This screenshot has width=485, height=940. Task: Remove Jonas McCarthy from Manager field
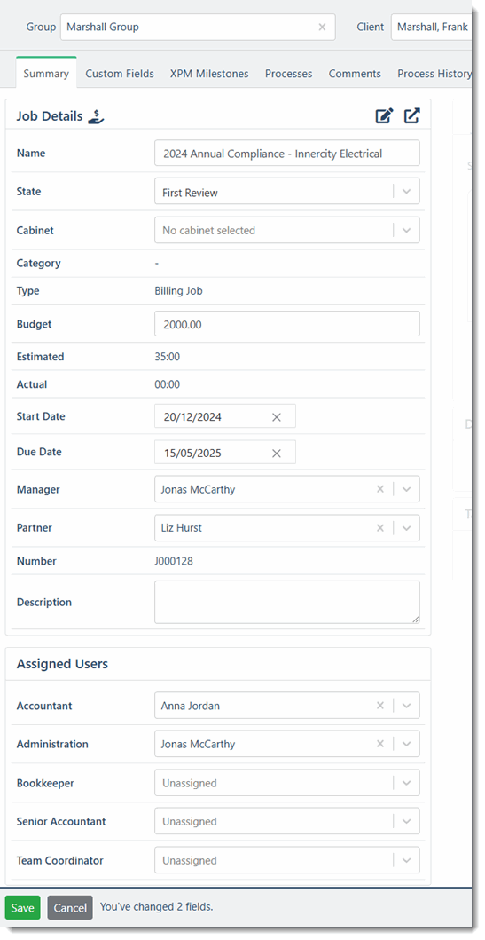coord(380,489)
